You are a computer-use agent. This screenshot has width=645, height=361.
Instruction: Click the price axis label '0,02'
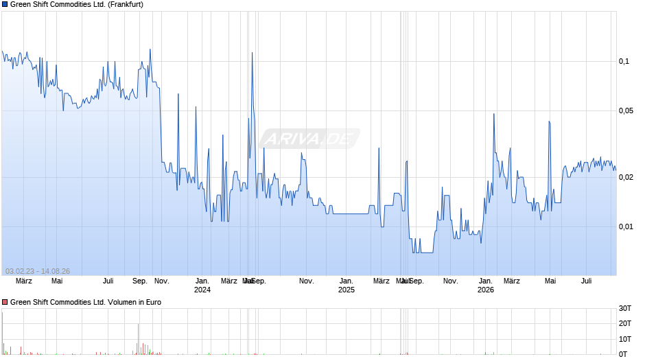626,178
